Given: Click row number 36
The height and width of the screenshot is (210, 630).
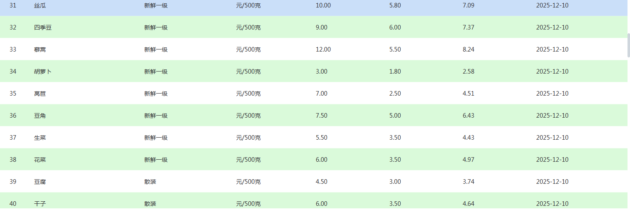Looking at the screenshot, I should pos(13,116).
